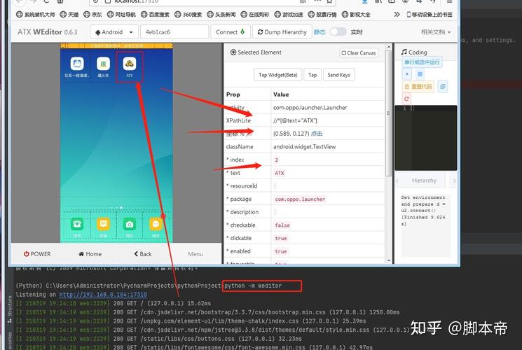The height and width of the screenshot is (350, 522).
Task: Open the 网址导航 bookmark
Action: [x=121, y=14]
